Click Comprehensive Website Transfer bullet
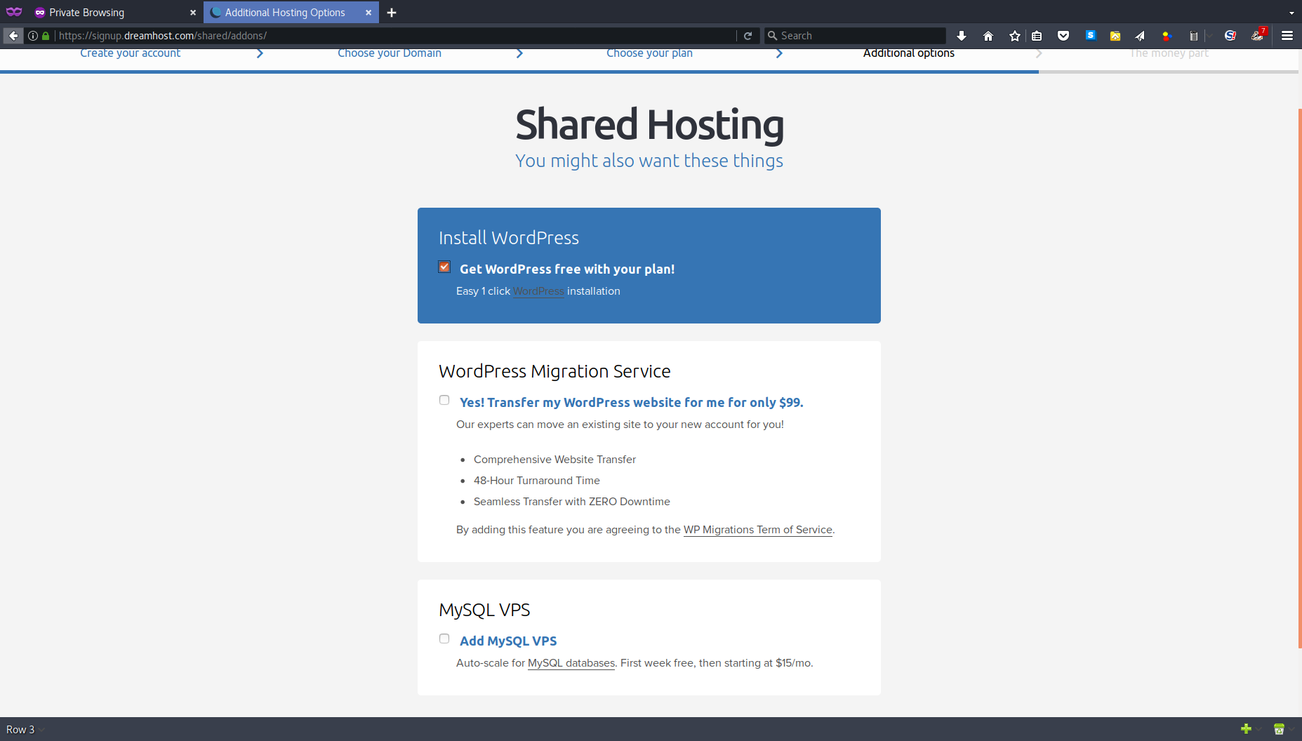This screenshot has width=1302, height=741. pos(554,460)
